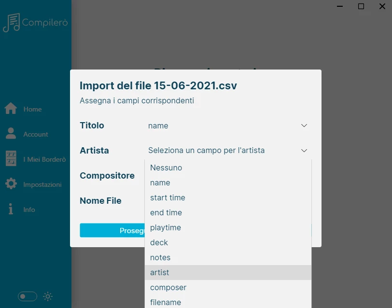Choose playtime from the list

[228, 227]
